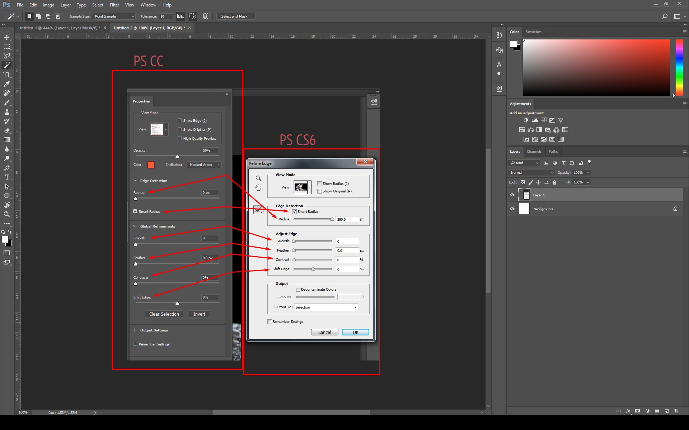
Task: Add a Levels adjustment
Action: [535, 120]
